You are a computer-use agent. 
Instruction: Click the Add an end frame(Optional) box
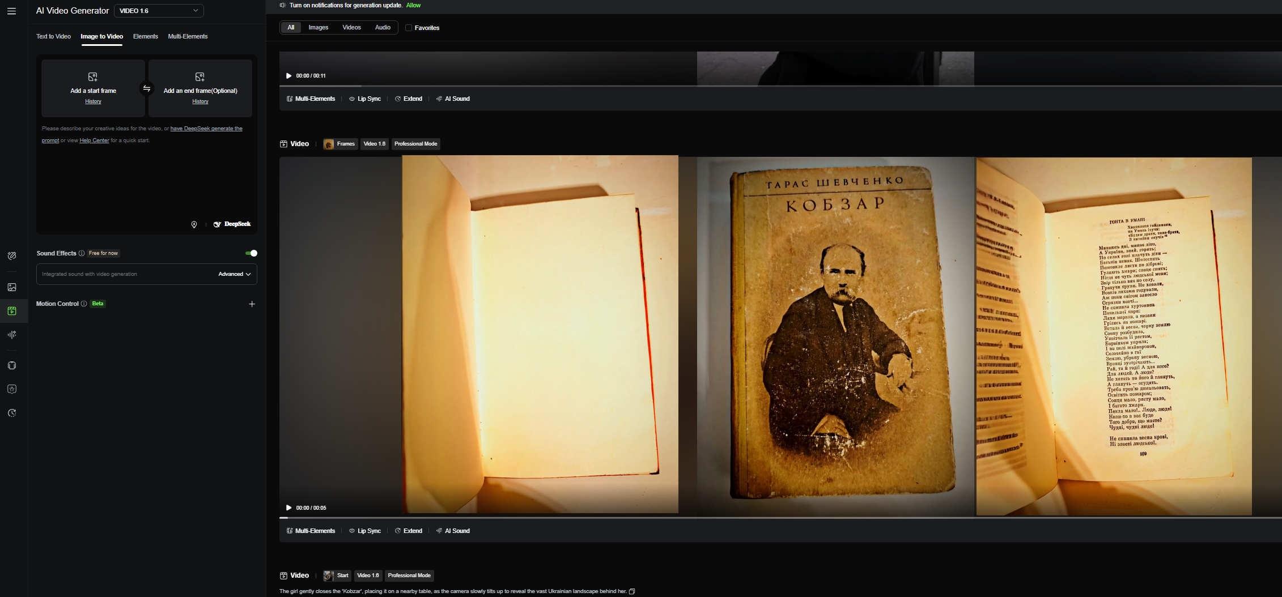point(200,88)
